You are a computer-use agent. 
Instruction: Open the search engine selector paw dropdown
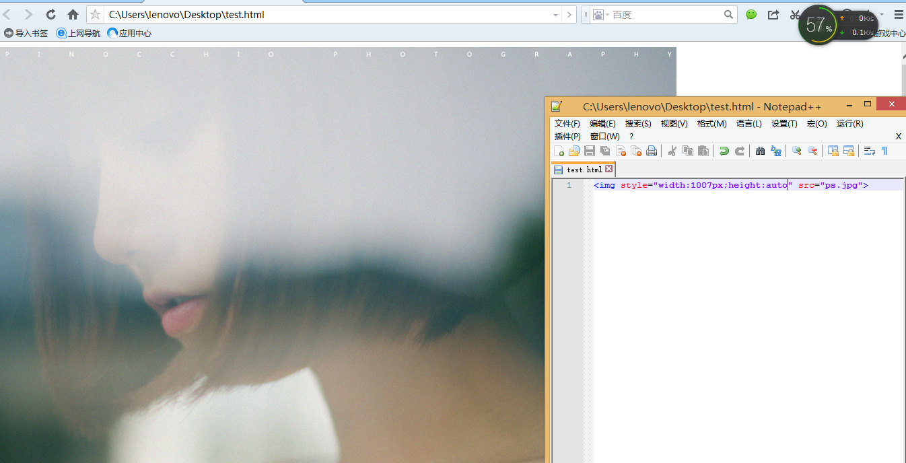(600, 14)
